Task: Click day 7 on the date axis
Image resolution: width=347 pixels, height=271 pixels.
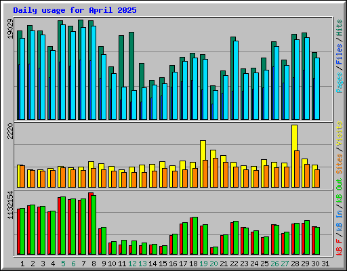Action: click(x=83, y=264)
